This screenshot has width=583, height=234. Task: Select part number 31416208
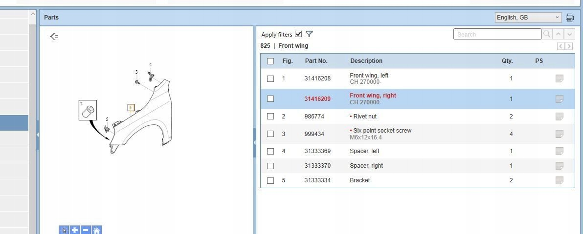tap(317, 78)
